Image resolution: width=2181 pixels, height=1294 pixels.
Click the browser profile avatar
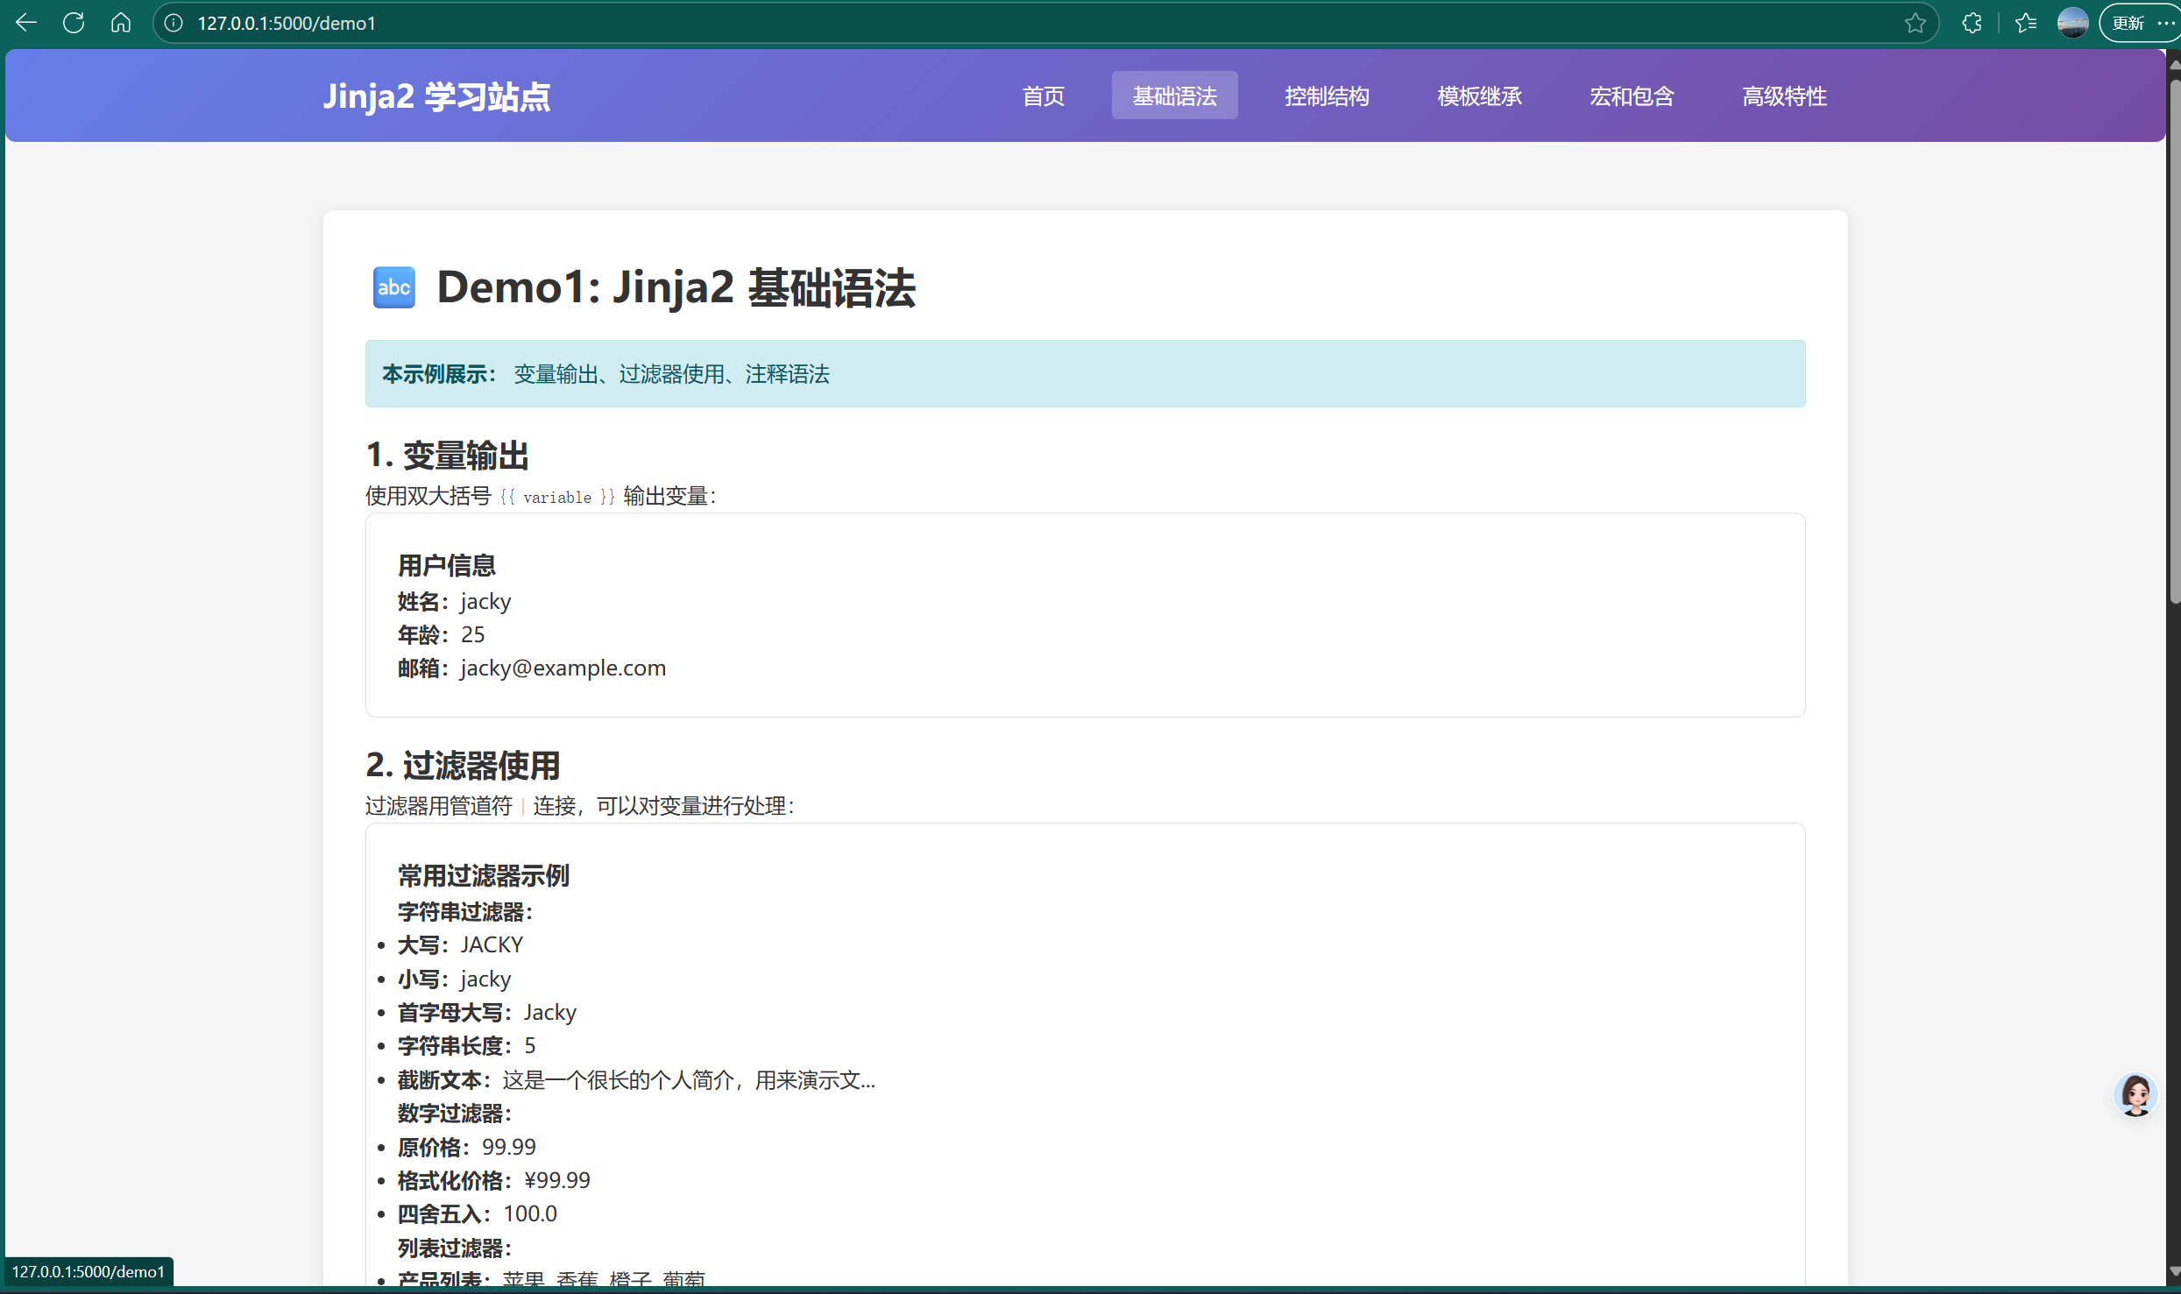2071,23
